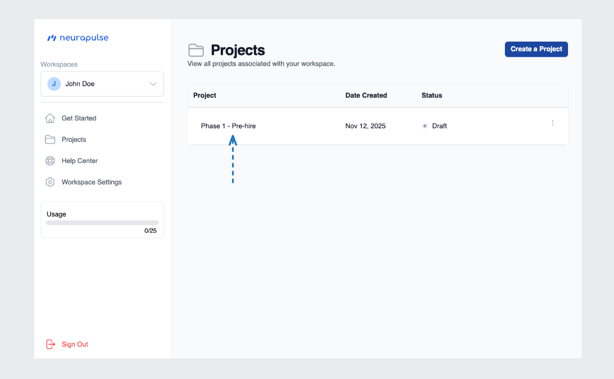Click the Sign Out logout icon
This screenshot has height=379, width=614.
click(50, 344)
